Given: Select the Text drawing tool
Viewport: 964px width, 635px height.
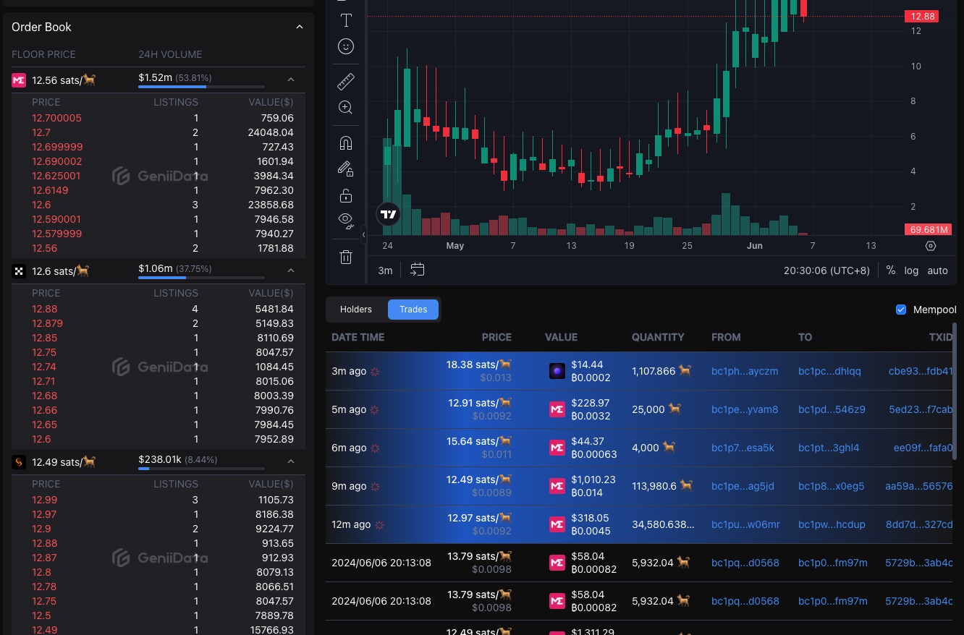Looking at the screenshot, I should coord(346,20).
